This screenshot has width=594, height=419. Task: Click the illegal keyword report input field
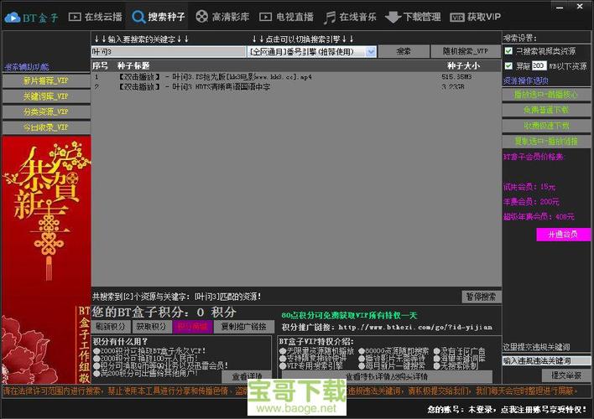546,360
